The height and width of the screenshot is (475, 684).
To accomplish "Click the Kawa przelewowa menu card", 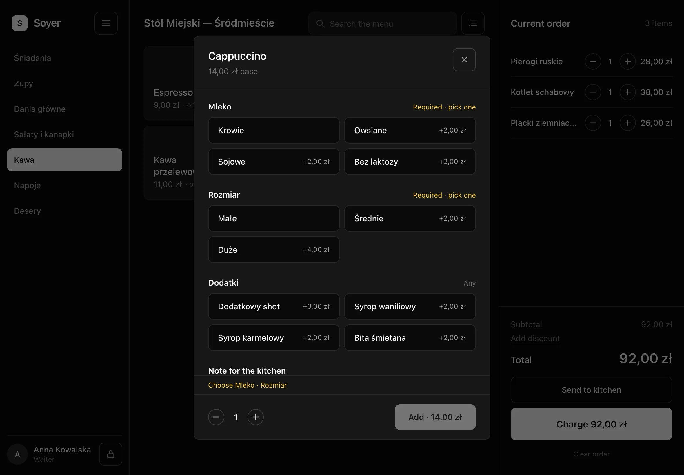I will [169, 162].
